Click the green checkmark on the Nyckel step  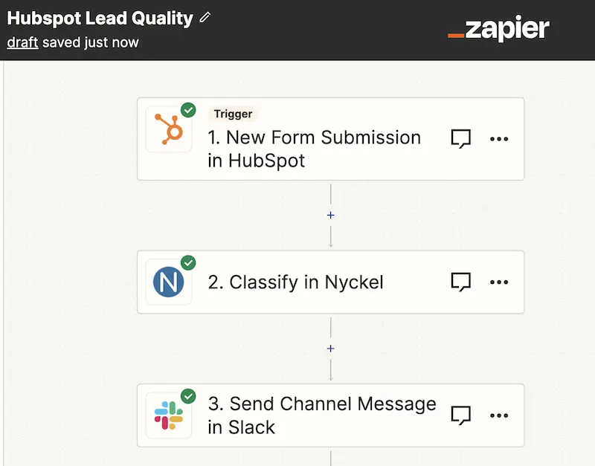(x=188, y=263)
